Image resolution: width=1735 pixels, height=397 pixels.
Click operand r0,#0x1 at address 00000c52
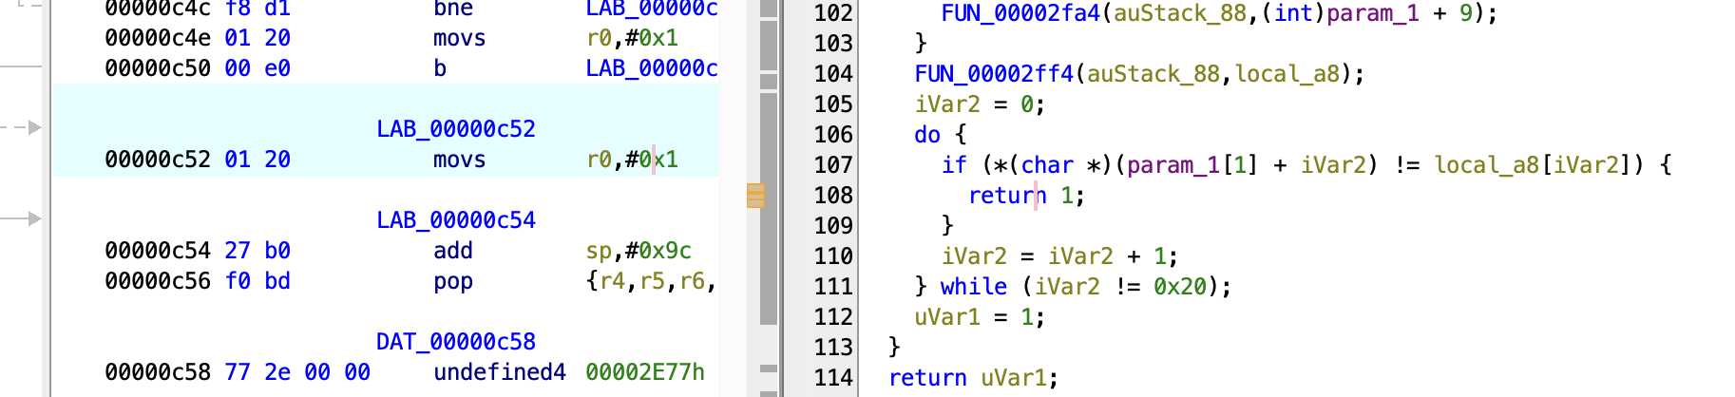[633, 160]
